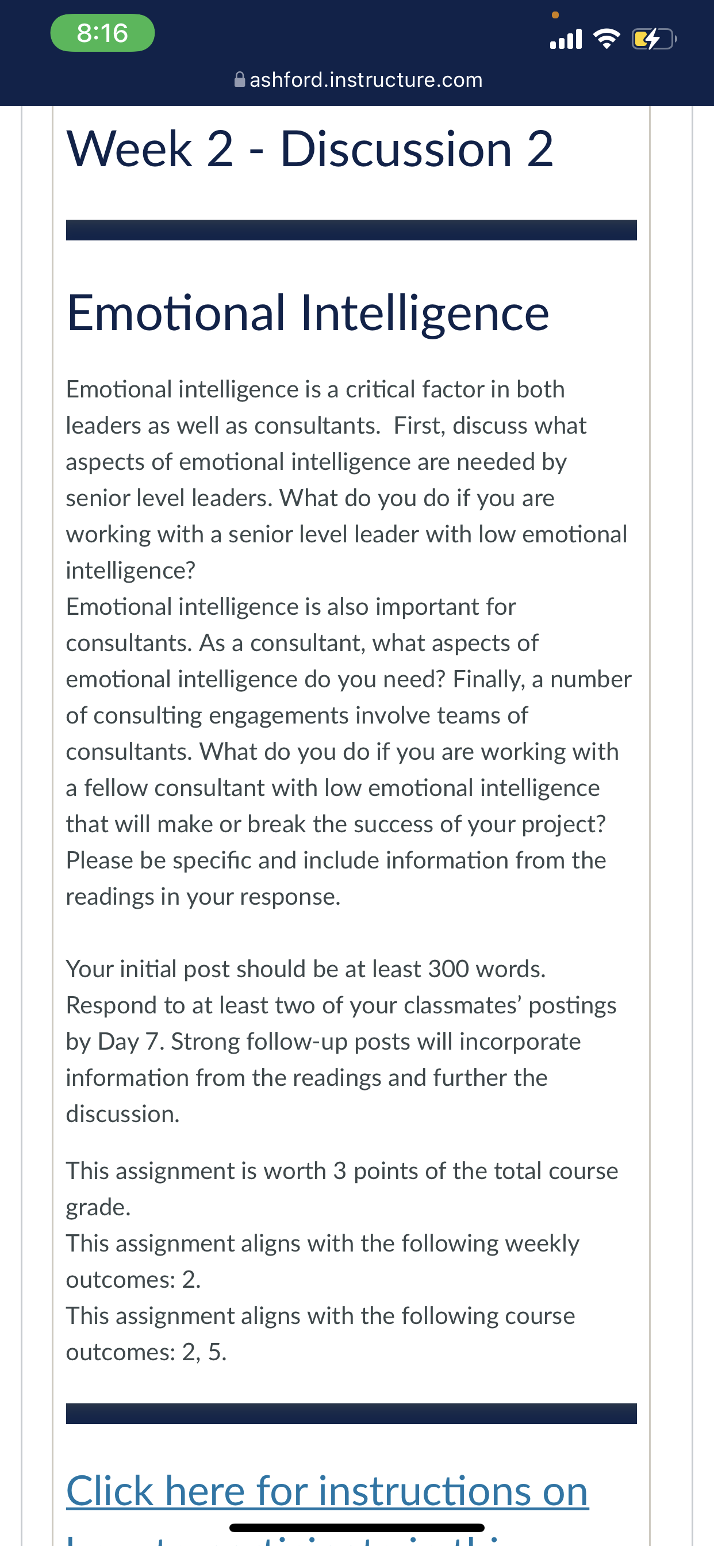This screenshot has width=714, height=1546.
Task: Tap the 'weekly outcomes: 2.' line
Action: pyautogui.click(x=323, y=1261)
